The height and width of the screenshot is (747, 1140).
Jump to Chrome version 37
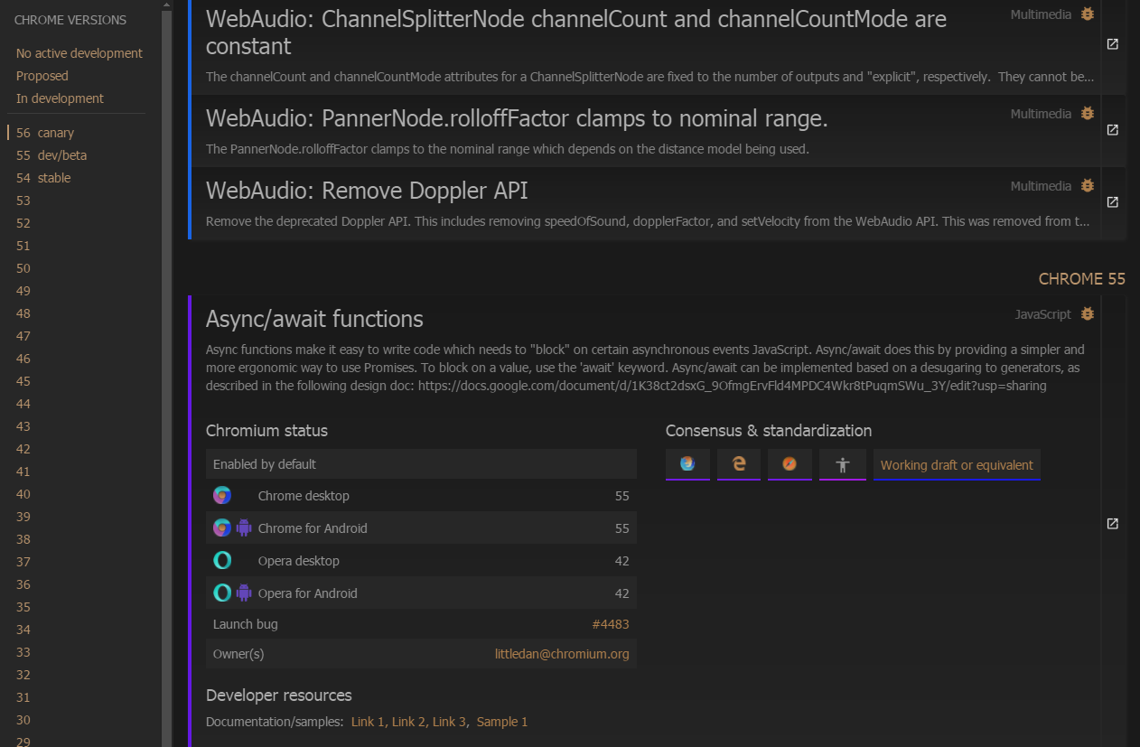(x=23, y=562)
